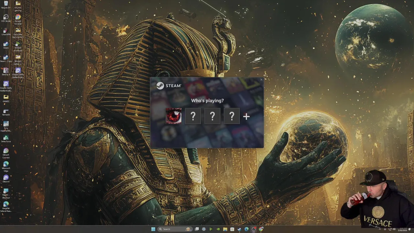Launch OBS Studio from the desktop
414x233 pixels.
6,18
